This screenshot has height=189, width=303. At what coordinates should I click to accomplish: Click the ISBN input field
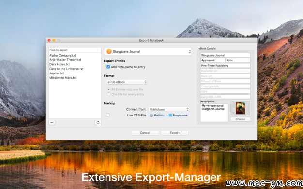point(226,91)
